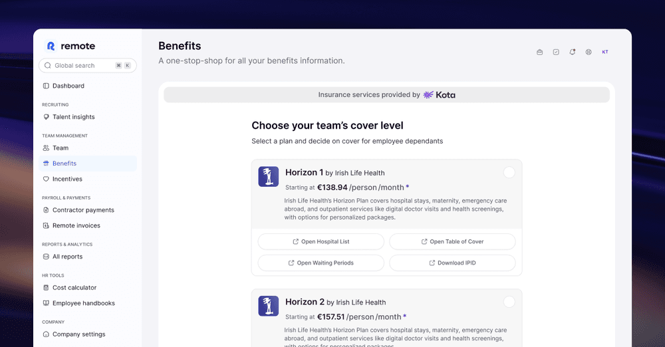The height and width of the screenshot is (347, 665).
Task: Click the Talent insights lightbulb icon
Action: pos(46,116)
